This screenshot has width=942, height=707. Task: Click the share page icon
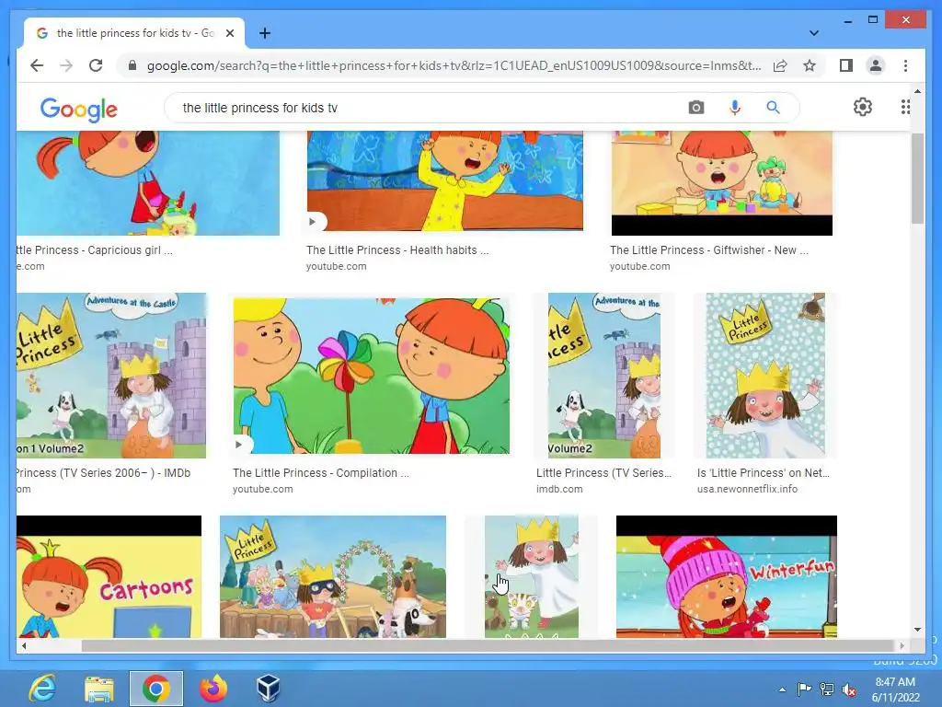point(780,65)
